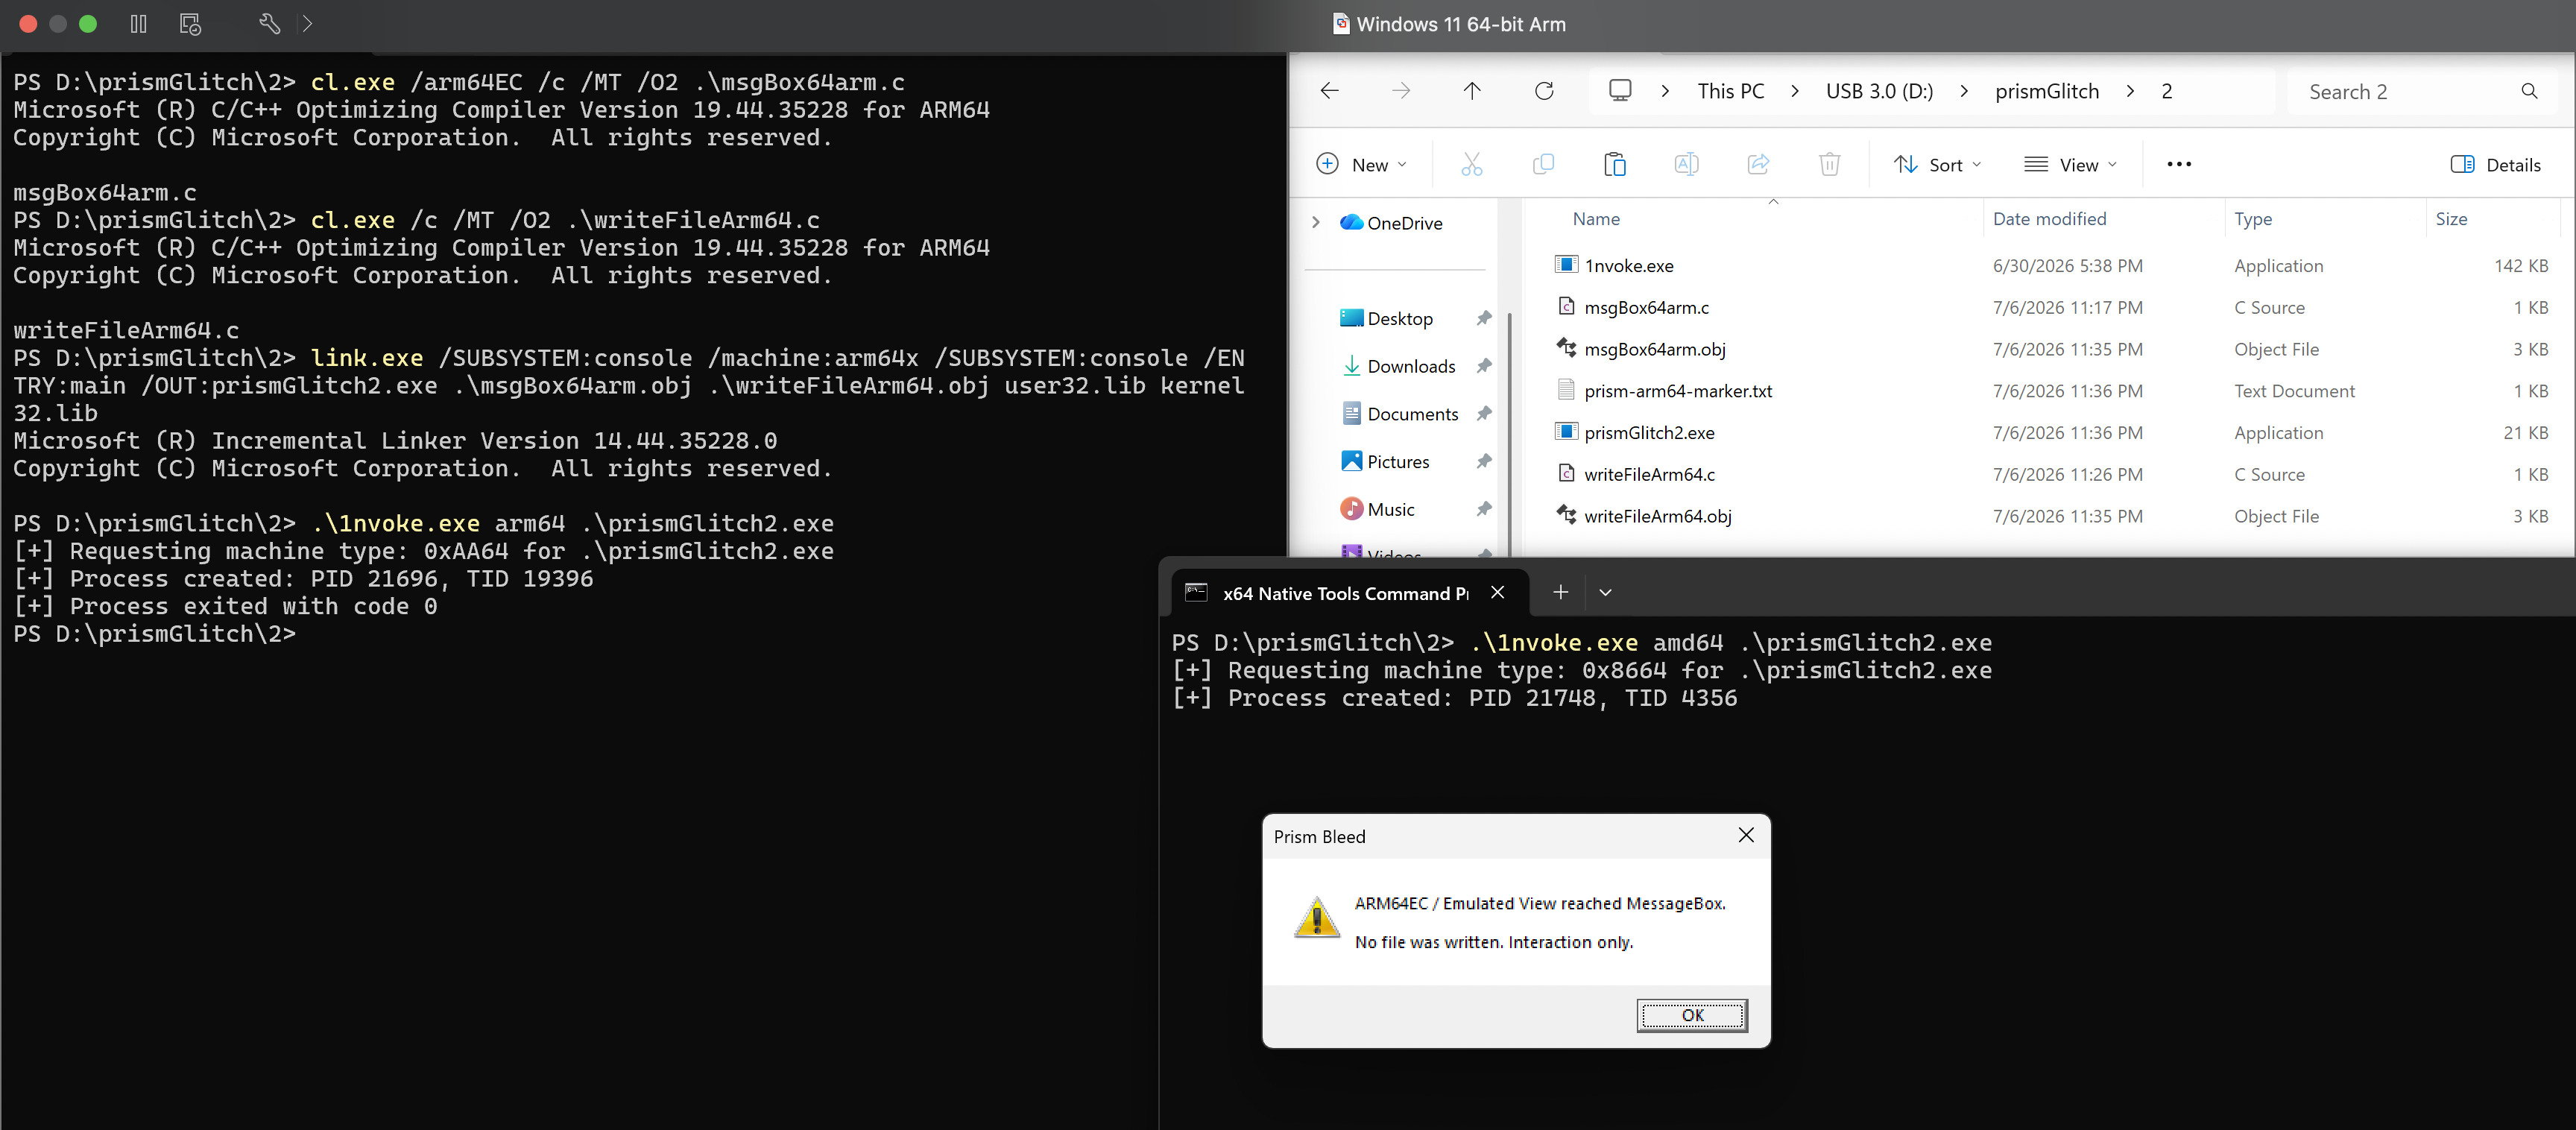Open VM settings wrench icon
This screenshot has width=2576, height=1130.
(269, 24)
